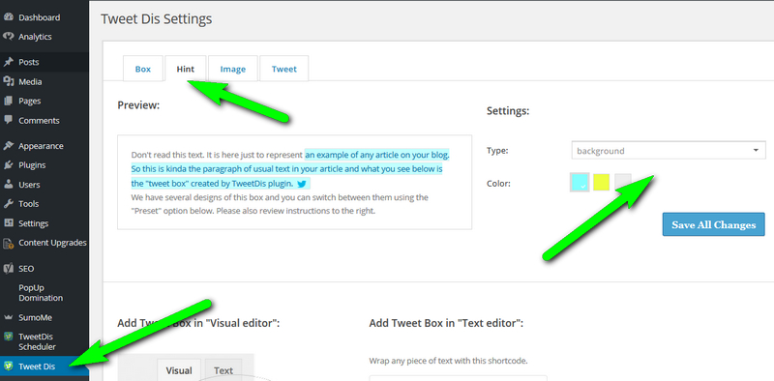Image resolution: width=774 pixels, height=381 pixels.
Task: Click the Preview: label
Action: [x=138, y=105]
